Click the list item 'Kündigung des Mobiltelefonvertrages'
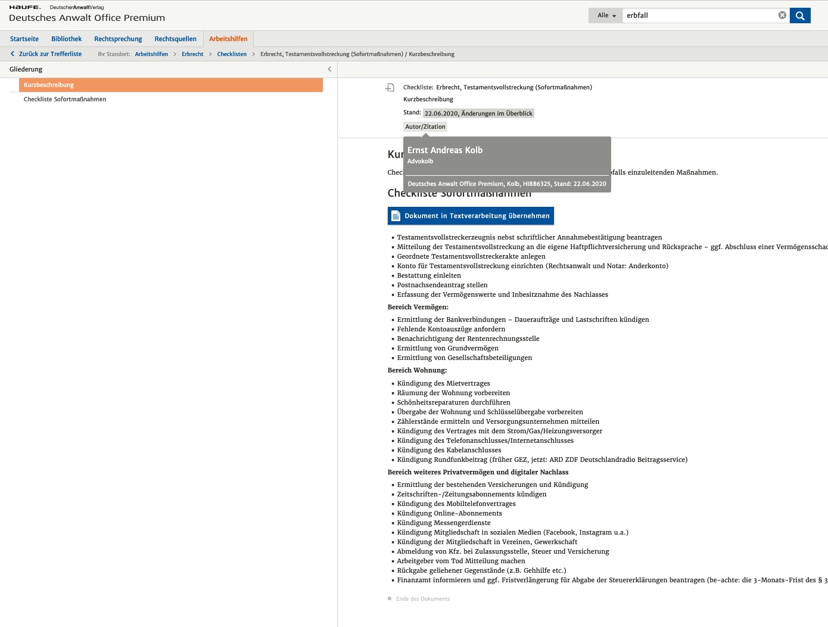 pos(456,504)
